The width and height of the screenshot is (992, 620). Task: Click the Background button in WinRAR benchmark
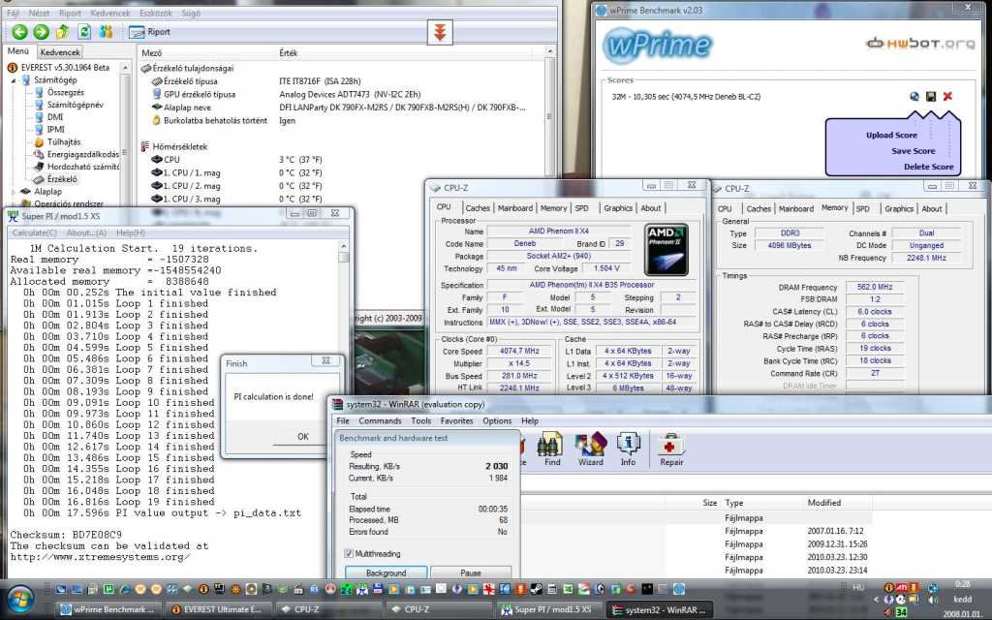(x=386, y=573)
